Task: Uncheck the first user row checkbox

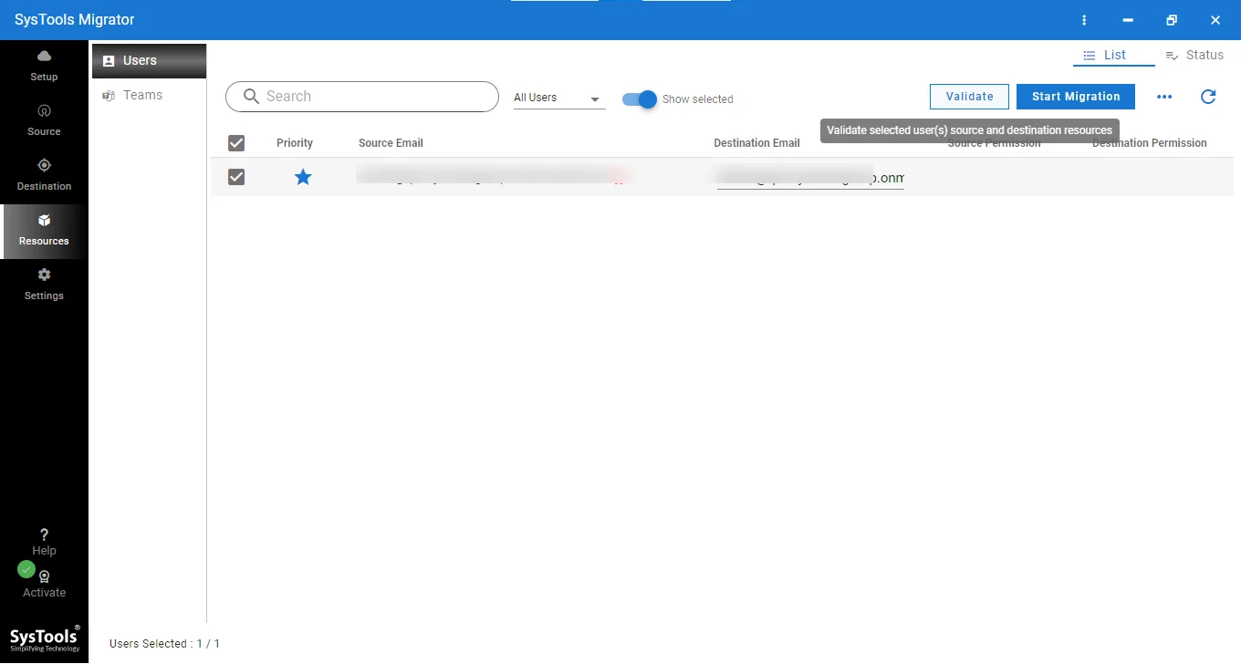Action: 236,177
